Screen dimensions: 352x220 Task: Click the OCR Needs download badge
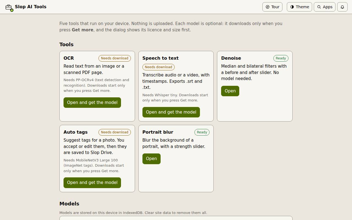coord(115,58)
